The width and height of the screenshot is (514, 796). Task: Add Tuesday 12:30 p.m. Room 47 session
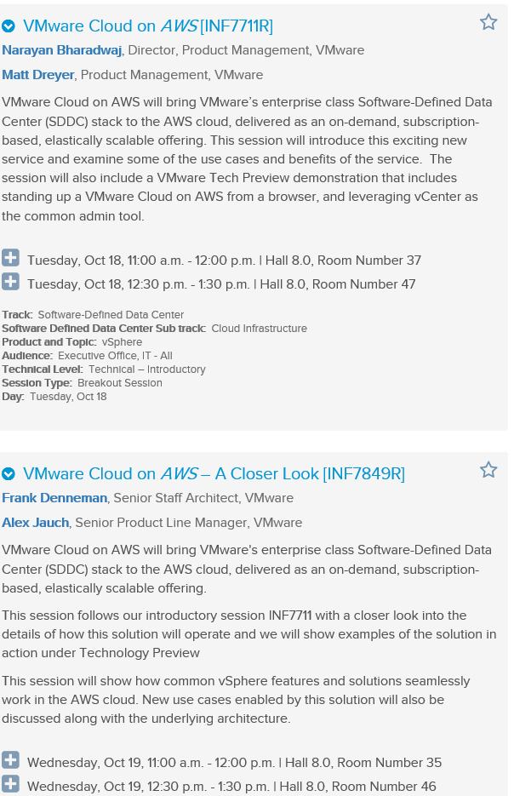pos(10,282)
